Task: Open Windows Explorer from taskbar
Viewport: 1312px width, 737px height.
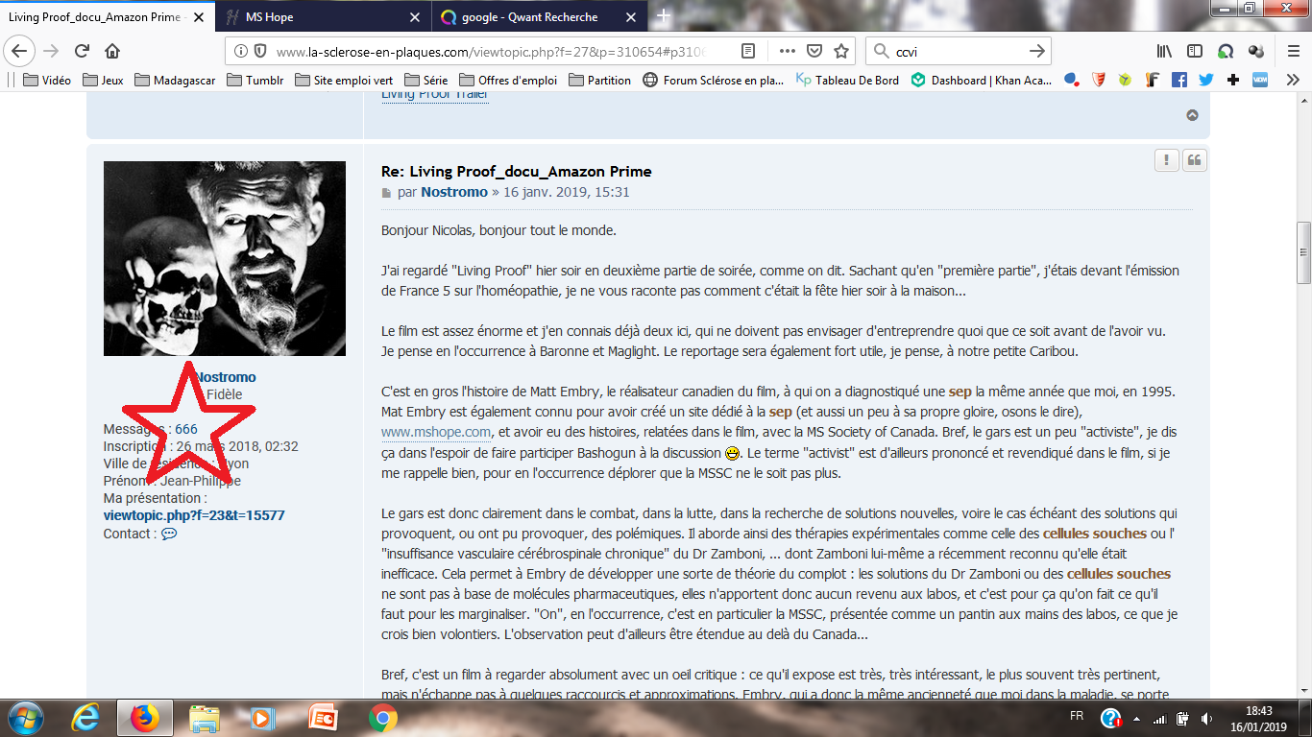Action: 205,718
